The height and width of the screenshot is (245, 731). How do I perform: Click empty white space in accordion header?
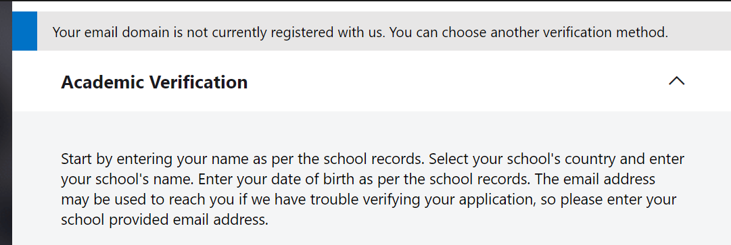(457, 82)
